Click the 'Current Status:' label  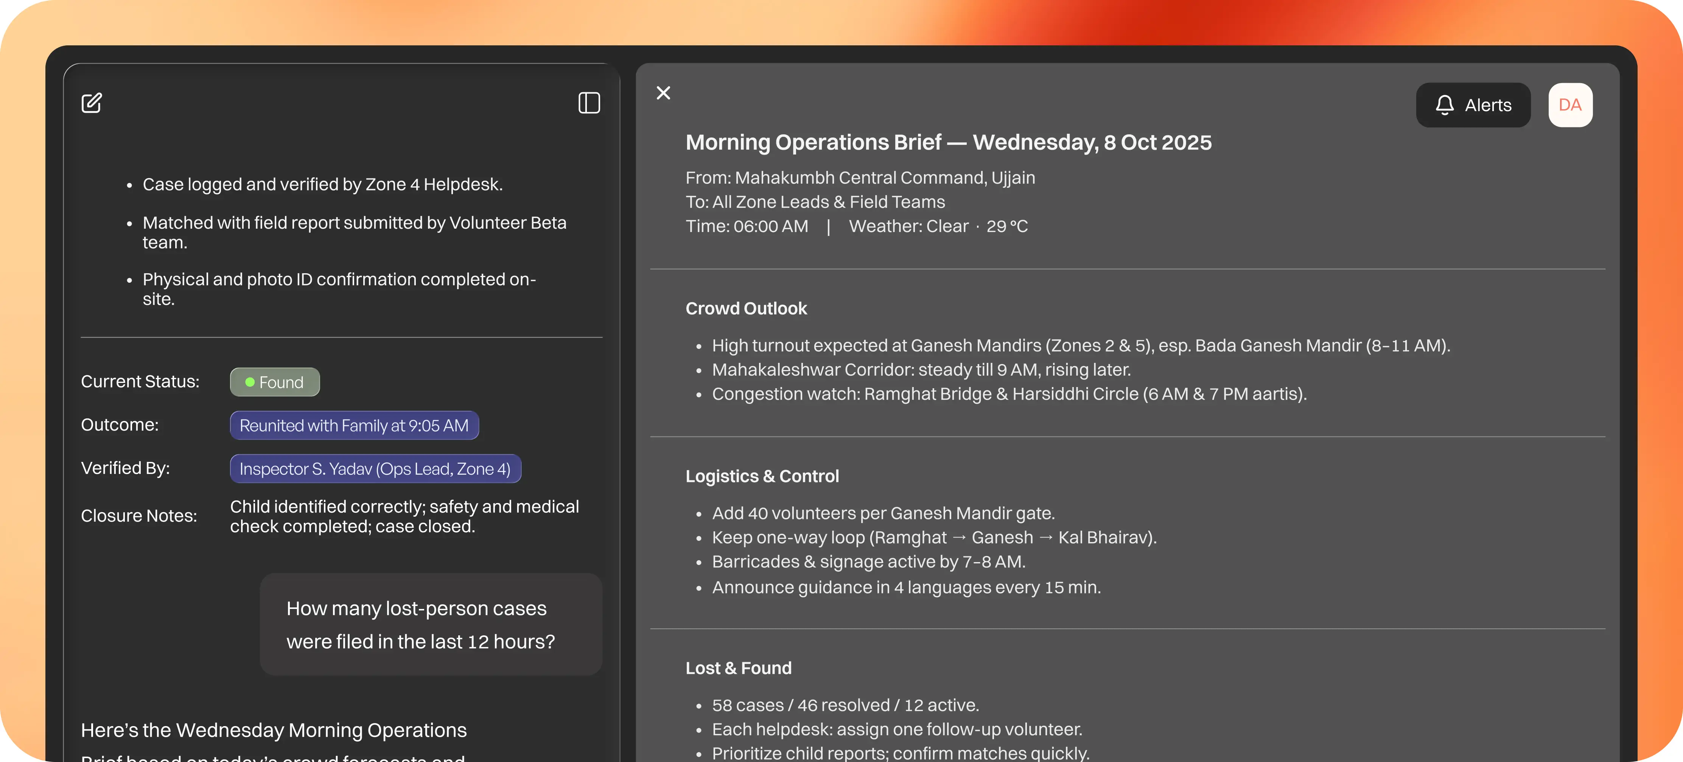140,381
